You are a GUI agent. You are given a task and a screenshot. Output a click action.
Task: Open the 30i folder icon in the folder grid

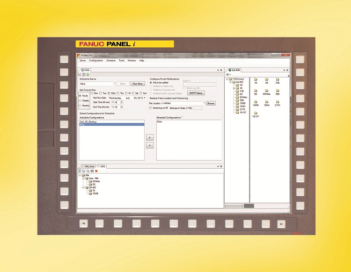(x=266, y=79)
